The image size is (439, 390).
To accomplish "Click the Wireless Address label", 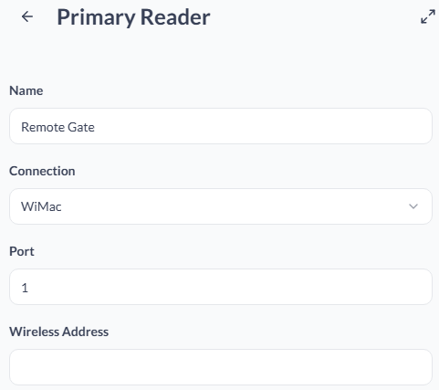I will click(58, 332).
